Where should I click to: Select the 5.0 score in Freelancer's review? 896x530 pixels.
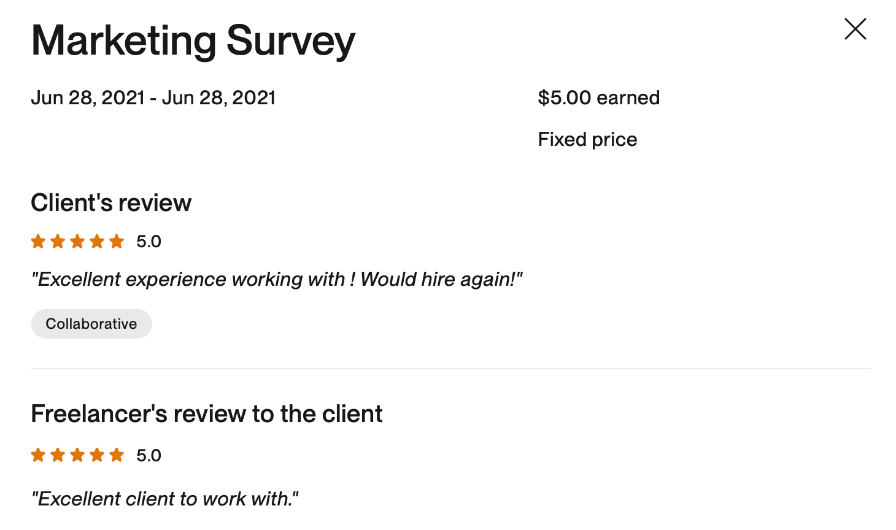click(x=149, y=456)
